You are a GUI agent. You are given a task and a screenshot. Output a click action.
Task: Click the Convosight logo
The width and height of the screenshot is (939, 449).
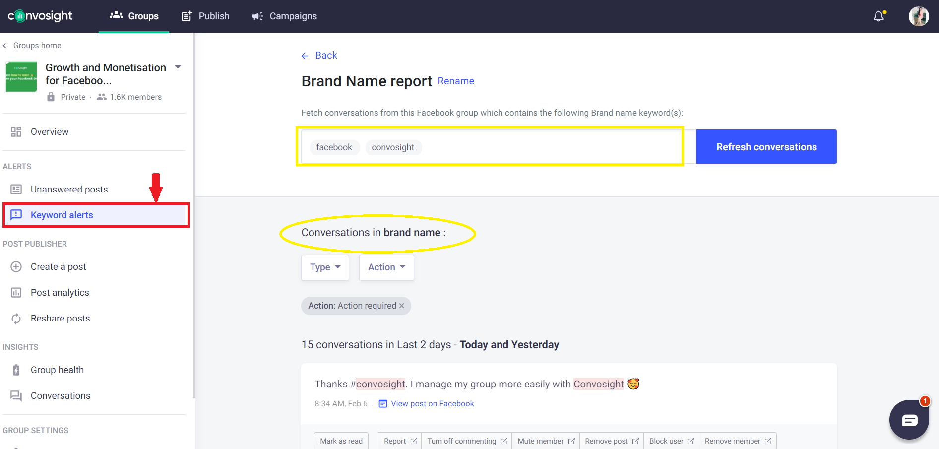coord(40,16)
